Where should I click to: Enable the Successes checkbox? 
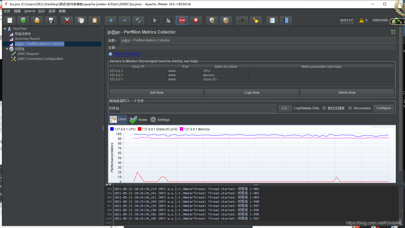pos(350,108)
